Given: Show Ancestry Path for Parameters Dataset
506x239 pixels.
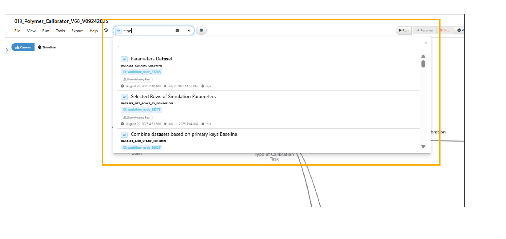Looking at the screenshot, I should point(137,80).
